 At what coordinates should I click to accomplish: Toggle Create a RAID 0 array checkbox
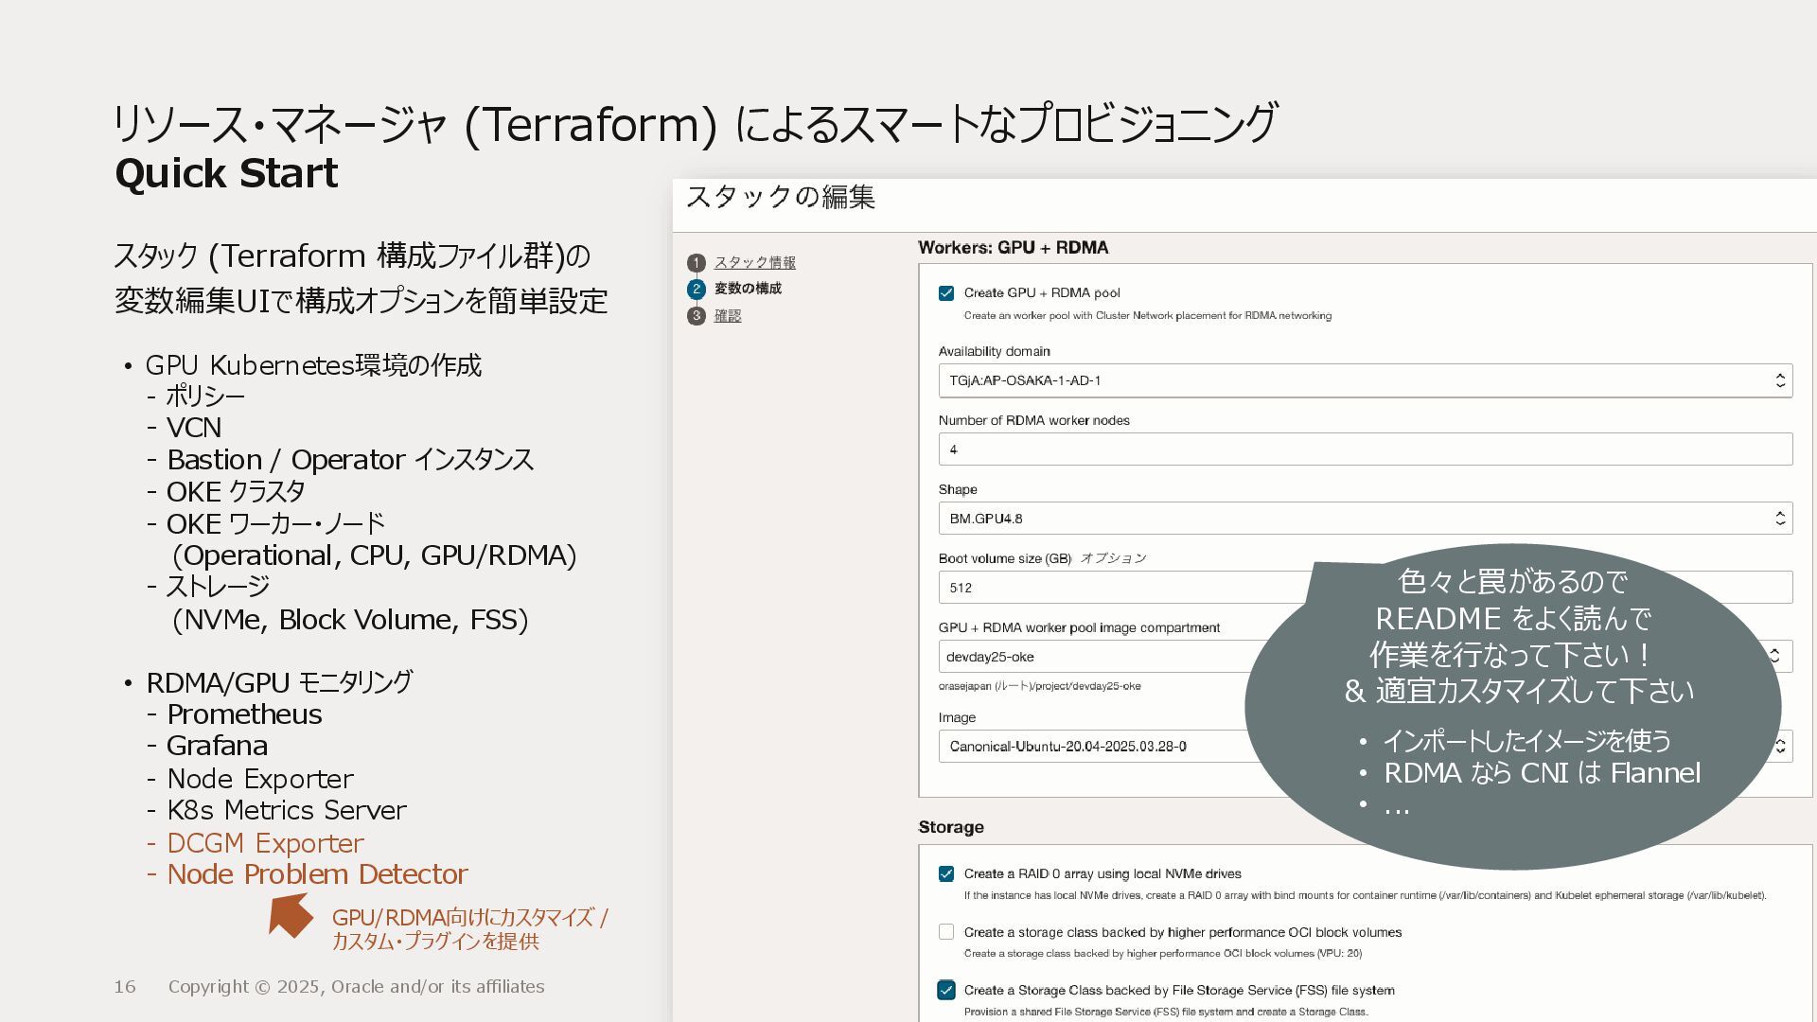click(x=946, y=874)
